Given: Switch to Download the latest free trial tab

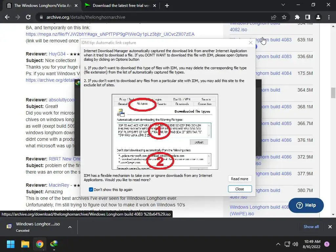Looking at the screenshot, I should (x=121, y=6).
